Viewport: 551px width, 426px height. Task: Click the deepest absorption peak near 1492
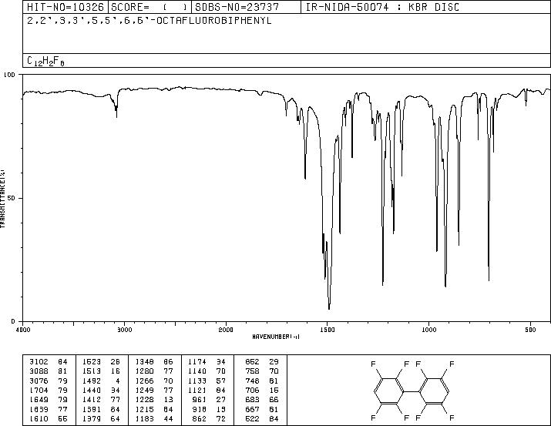[329, 308]
